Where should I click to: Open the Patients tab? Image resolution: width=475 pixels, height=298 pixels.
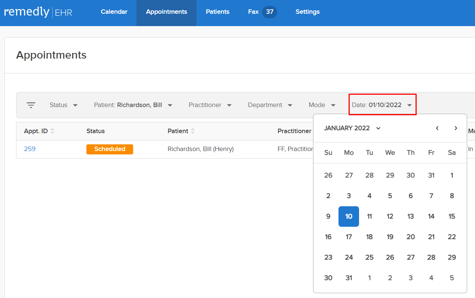point(217,12)
